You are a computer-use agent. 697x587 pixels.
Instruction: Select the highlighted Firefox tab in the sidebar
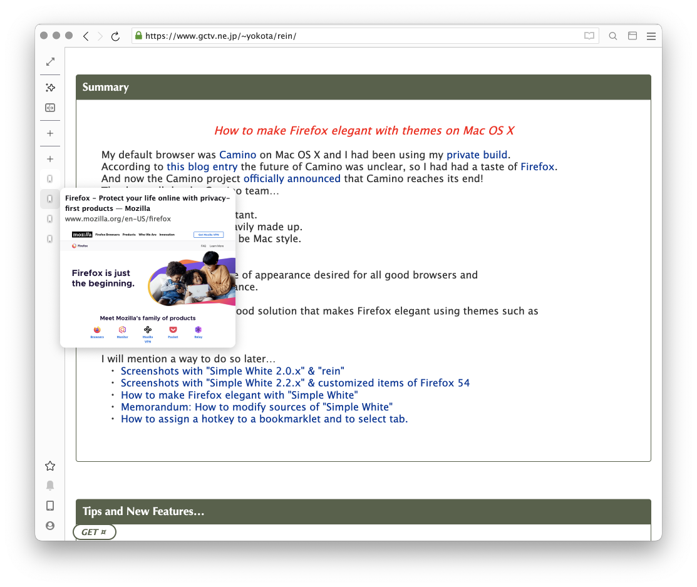coord(50,199)
